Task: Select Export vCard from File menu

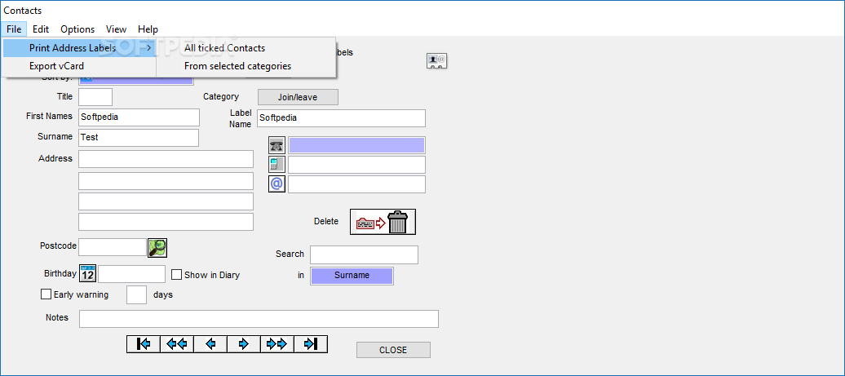Action: [57, 66]
